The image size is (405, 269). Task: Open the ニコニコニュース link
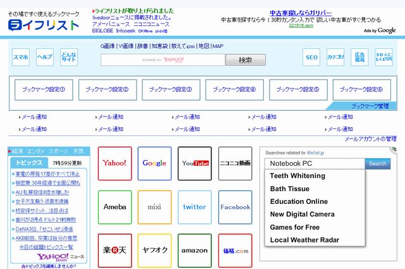tap(152, 24)
